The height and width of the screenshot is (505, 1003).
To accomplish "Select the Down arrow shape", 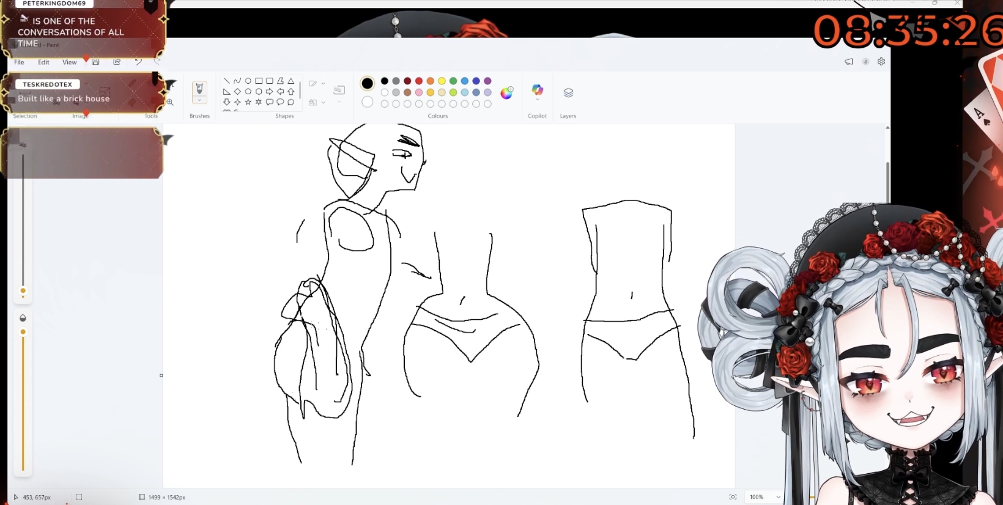I will coord(226,102).
